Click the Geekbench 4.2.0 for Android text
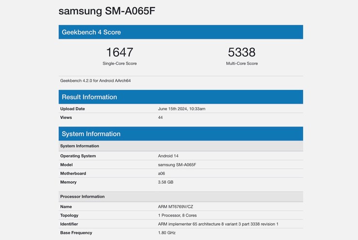This screenshot has height=240, width=358. [95, 80]
